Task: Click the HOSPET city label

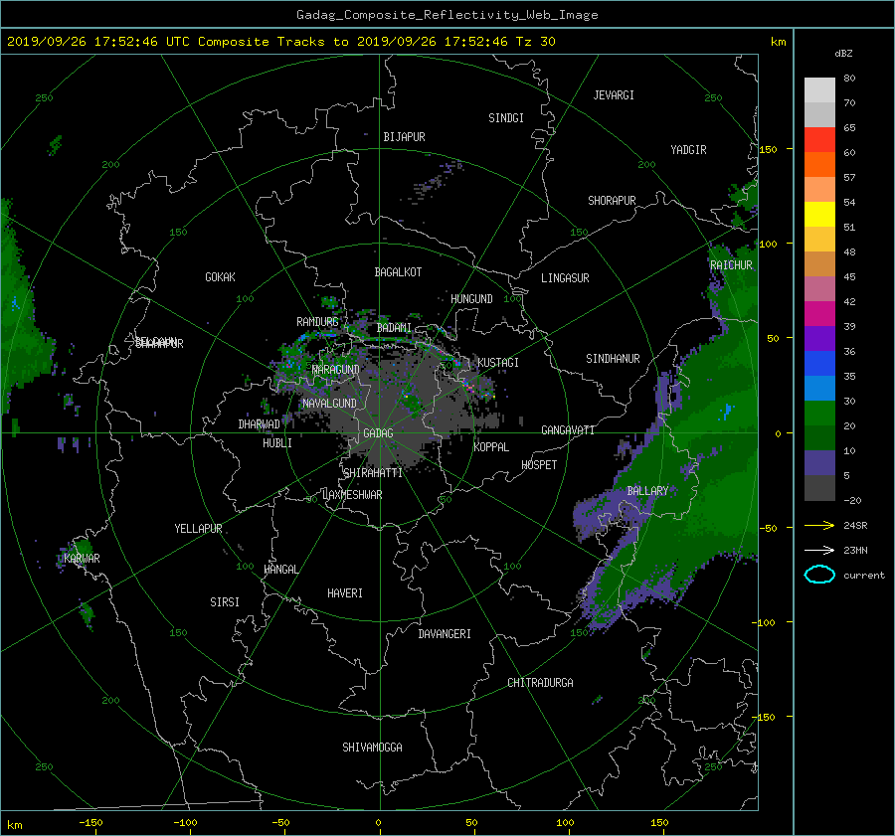Action: 539,465
